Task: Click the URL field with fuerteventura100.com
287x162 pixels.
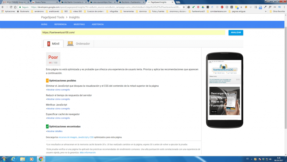Action: click(133, 32)
